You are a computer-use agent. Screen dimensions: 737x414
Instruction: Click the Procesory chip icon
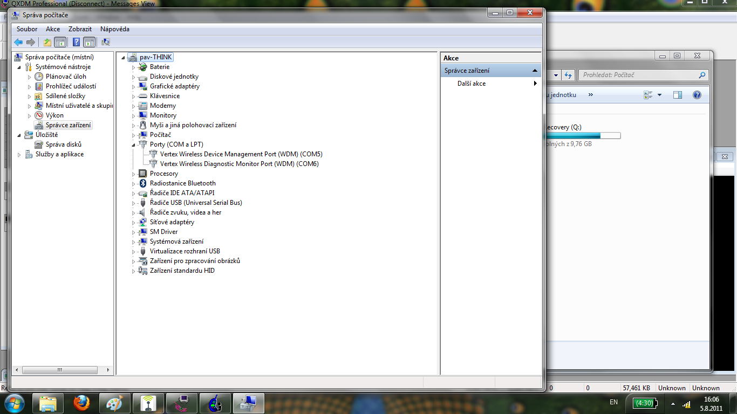click(143, 174)
